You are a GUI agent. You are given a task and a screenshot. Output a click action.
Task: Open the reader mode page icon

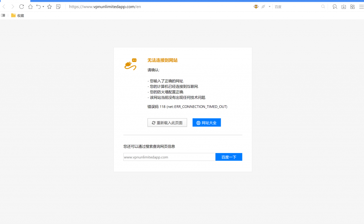point(58,7)
